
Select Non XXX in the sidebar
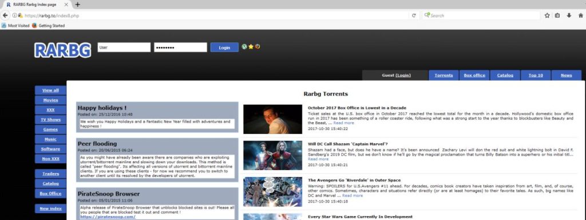pyautogui.click(x=50, y=158)
